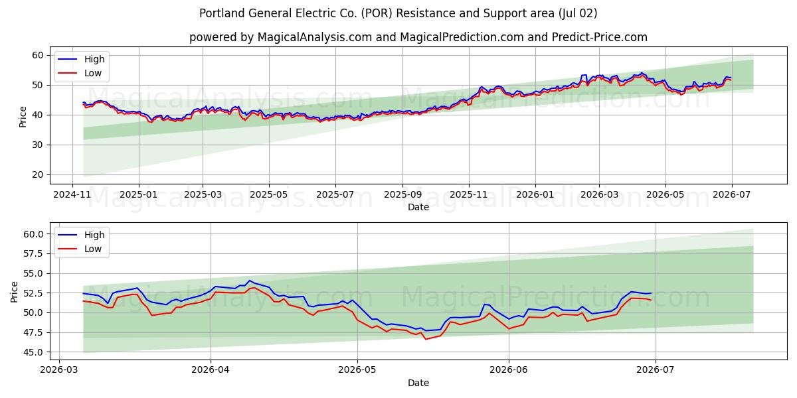Click the upper chart 'Date' axis label
Screen dimensions: 797x398
tap(418, 207)
